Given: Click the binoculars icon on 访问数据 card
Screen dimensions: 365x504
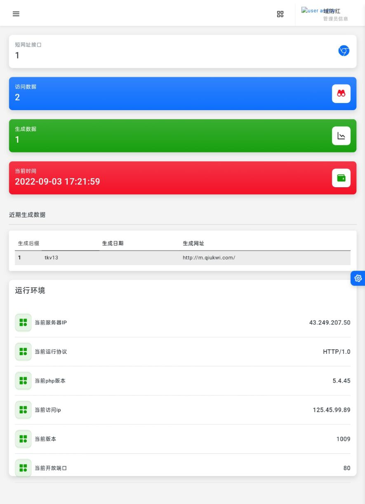Looking at the screenshot, I should click(x=341, y=94).
